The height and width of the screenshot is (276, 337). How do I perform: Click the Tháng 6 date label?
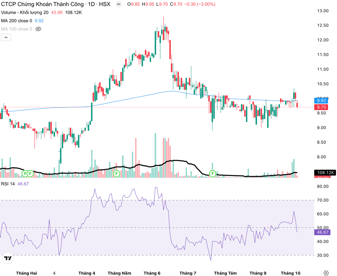pos(152,273)
